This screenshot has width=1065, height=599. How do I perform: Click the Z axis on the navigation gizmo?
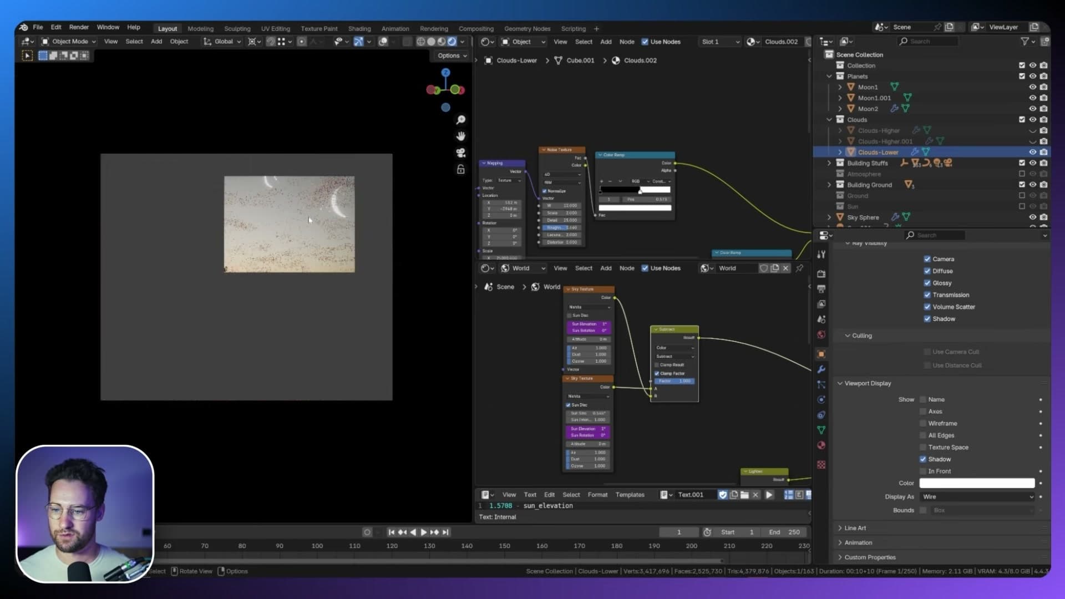[445, 73]
